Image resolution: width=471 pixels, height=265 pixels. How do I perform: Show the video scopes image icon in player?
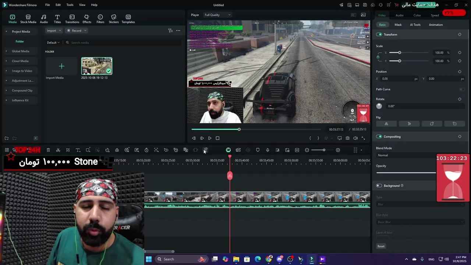point(363,15)
